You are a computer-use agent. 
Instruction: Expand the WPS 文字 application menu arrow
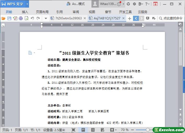point(27,4)
